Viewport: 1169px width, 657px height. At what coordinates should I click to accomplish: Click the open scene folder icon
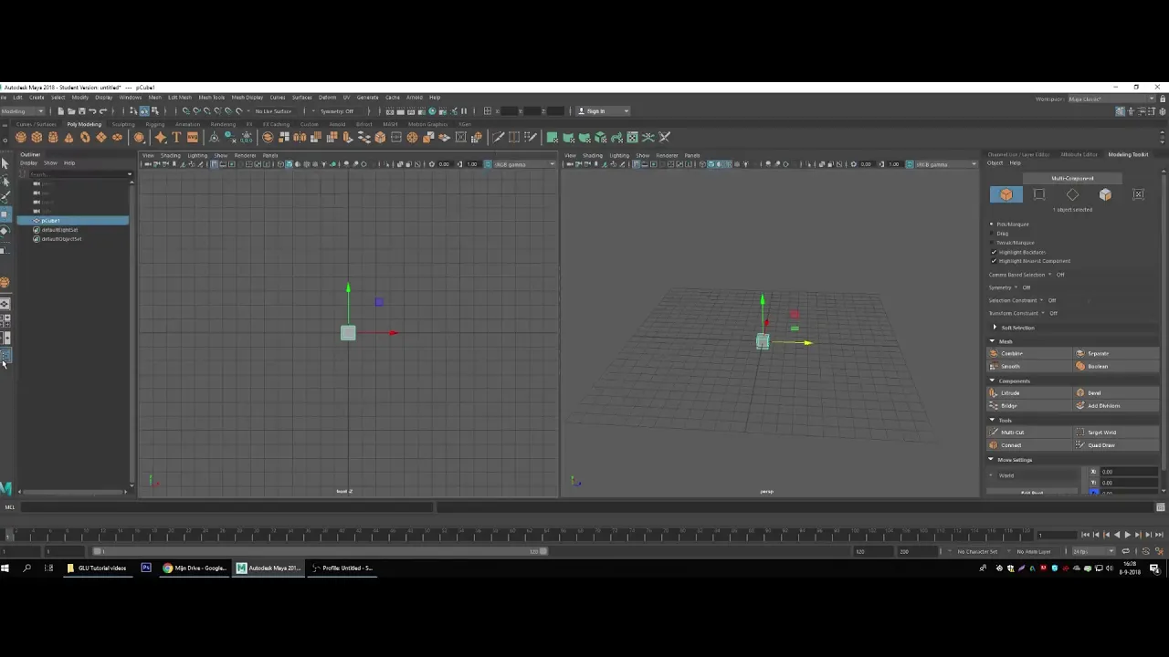pos(70,111)
